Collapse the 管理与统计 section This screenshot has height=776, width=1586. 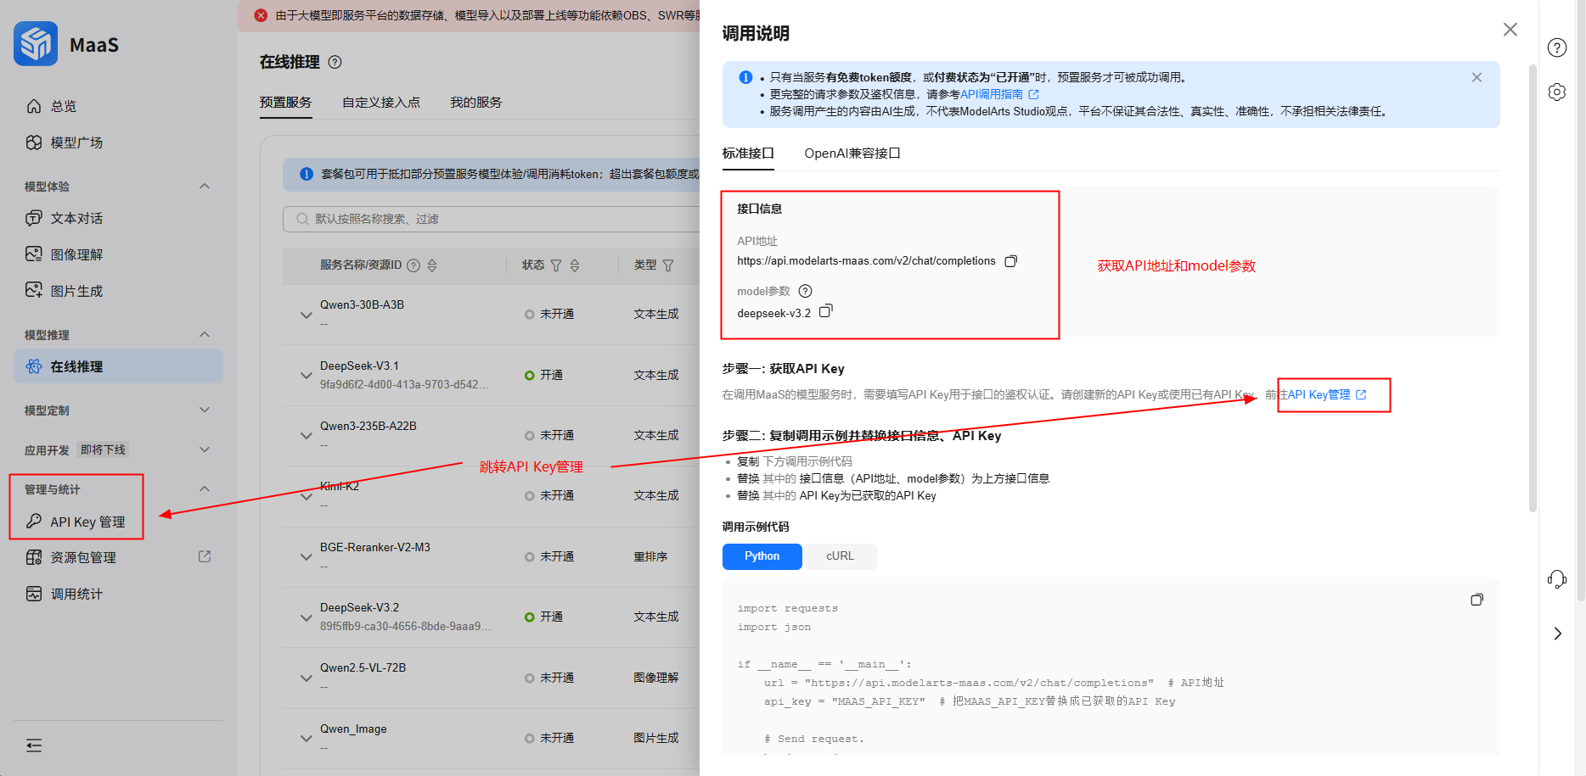click(x=205, y=488)
